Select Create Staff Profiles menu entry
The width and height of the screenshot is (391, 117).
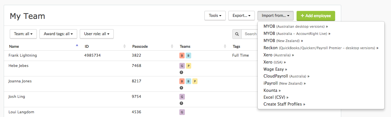[284, 104]
